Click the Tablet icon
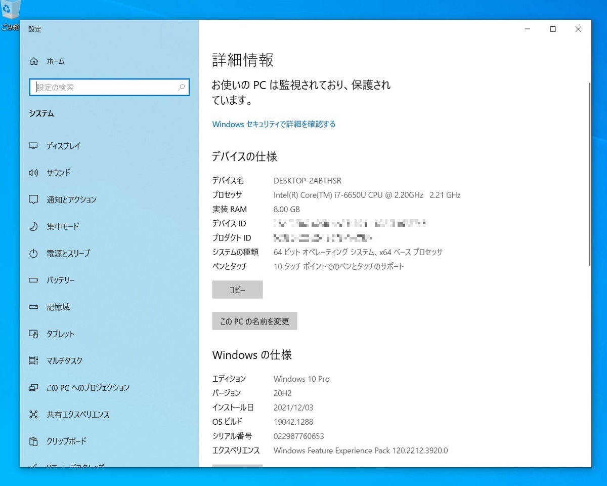The width and height of the screenshot is (607, 486). click(34, 334)
